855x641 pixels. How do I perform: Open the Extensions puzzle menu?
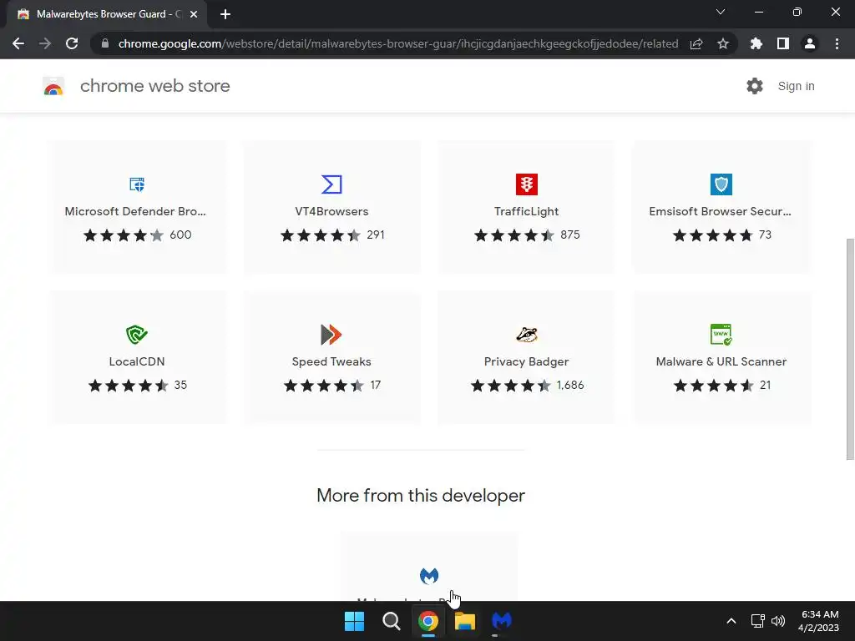click(756, 43)
